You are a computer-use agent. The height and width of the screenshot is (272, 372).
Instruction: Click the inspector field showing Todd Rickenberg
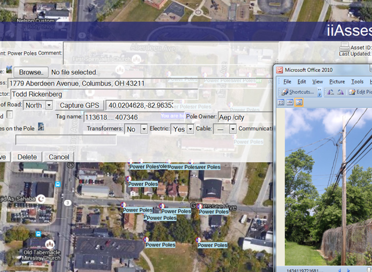tap(104, 94)
